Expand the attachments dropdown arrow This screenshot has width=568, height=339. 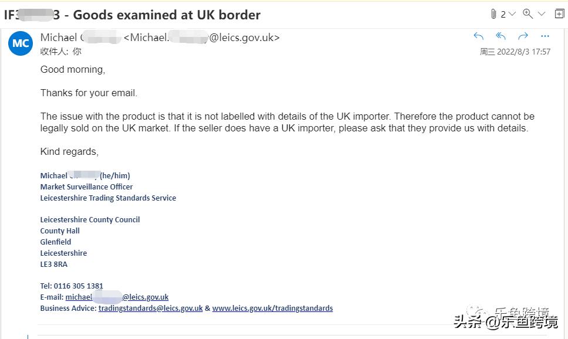point(512,14)
